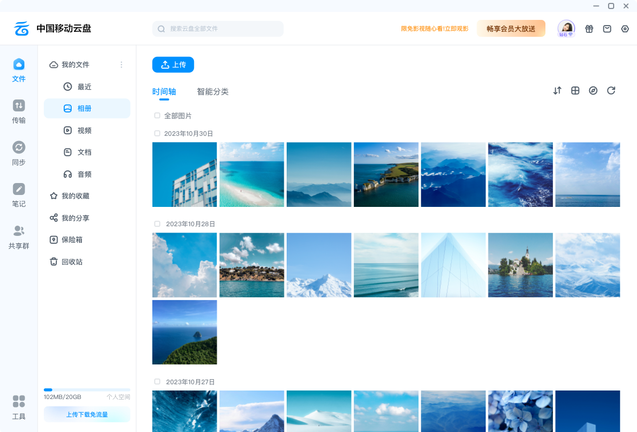The height and width of the screenshot is (432, 637).
Task: Open the 我的文件 more options menu
Action: (x=121, y=65)
